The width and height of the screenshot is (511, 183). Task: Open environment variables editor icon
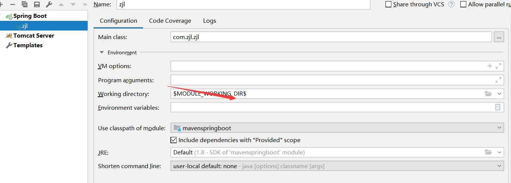coord(498,107)
